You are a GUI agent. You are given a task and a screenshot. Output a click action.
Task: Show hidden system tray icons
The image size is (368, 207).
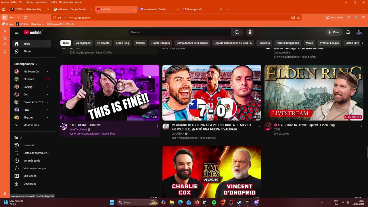[322, 202]
